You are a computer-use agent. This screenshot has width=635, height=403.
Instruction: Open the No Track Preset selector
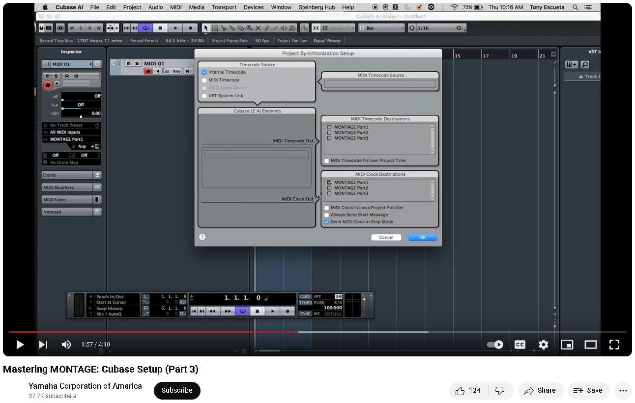(71, 125)
